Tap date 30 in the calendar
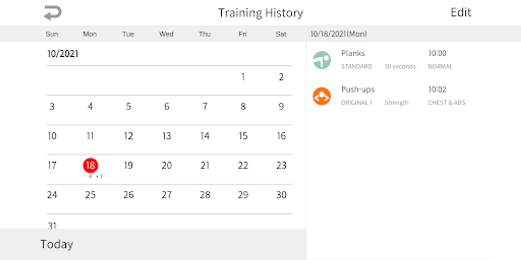 [x=281, y=195]
